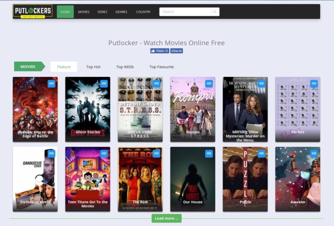This screenshot has height=226, width=334.
Task: Open The Row movie poster
Action: (x=140, y=179)
